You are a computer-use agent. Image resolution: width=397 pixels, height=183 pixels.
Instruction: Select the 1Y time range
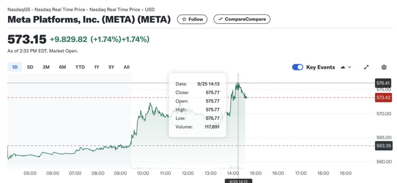(96, 67)
